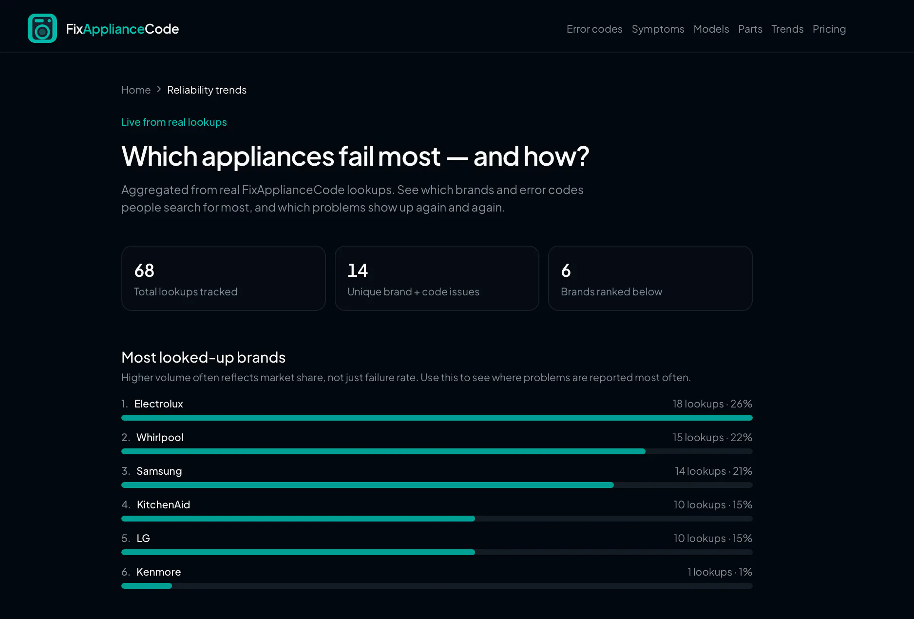Open Trends in the navigation bar
Screen dimensions: 914x619
(x=787, y=29)
